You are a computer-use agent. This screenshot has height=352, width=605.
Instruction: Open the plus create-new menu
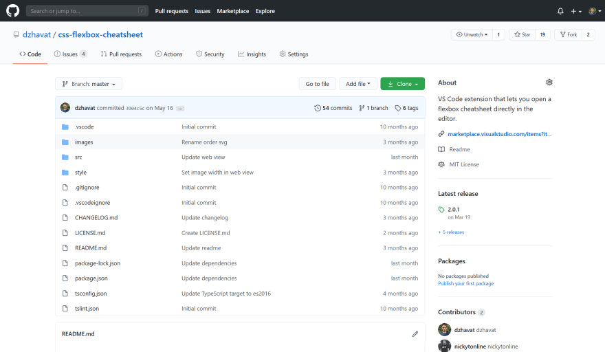[x=576, y=11]
